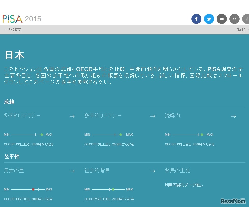Viewport: 249px width, 207px height.
Task: Click red dot on 男女の差 scale
Action: click(33, 189)
